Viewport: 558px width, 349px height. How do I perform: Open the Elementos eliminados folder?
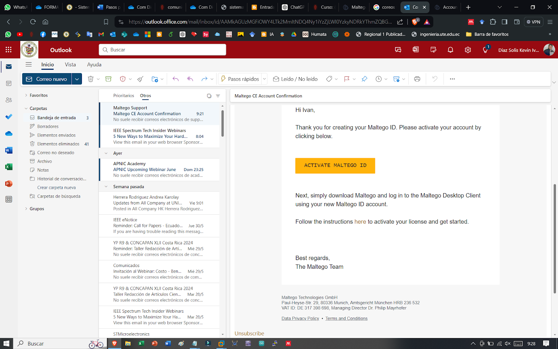[58, 144]
